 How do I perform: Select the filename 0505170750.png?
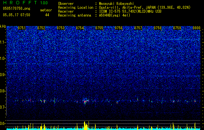pos(17,9)
